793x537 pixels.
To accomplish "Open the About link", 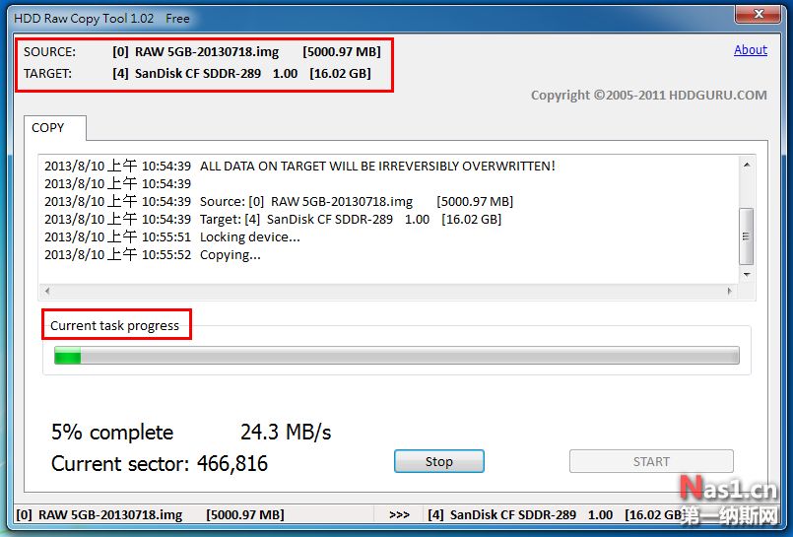I will click(751, 50).
